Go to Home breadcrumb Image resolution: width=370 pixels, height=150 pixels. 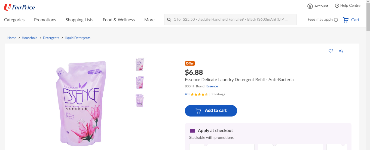tap(12, 38)
